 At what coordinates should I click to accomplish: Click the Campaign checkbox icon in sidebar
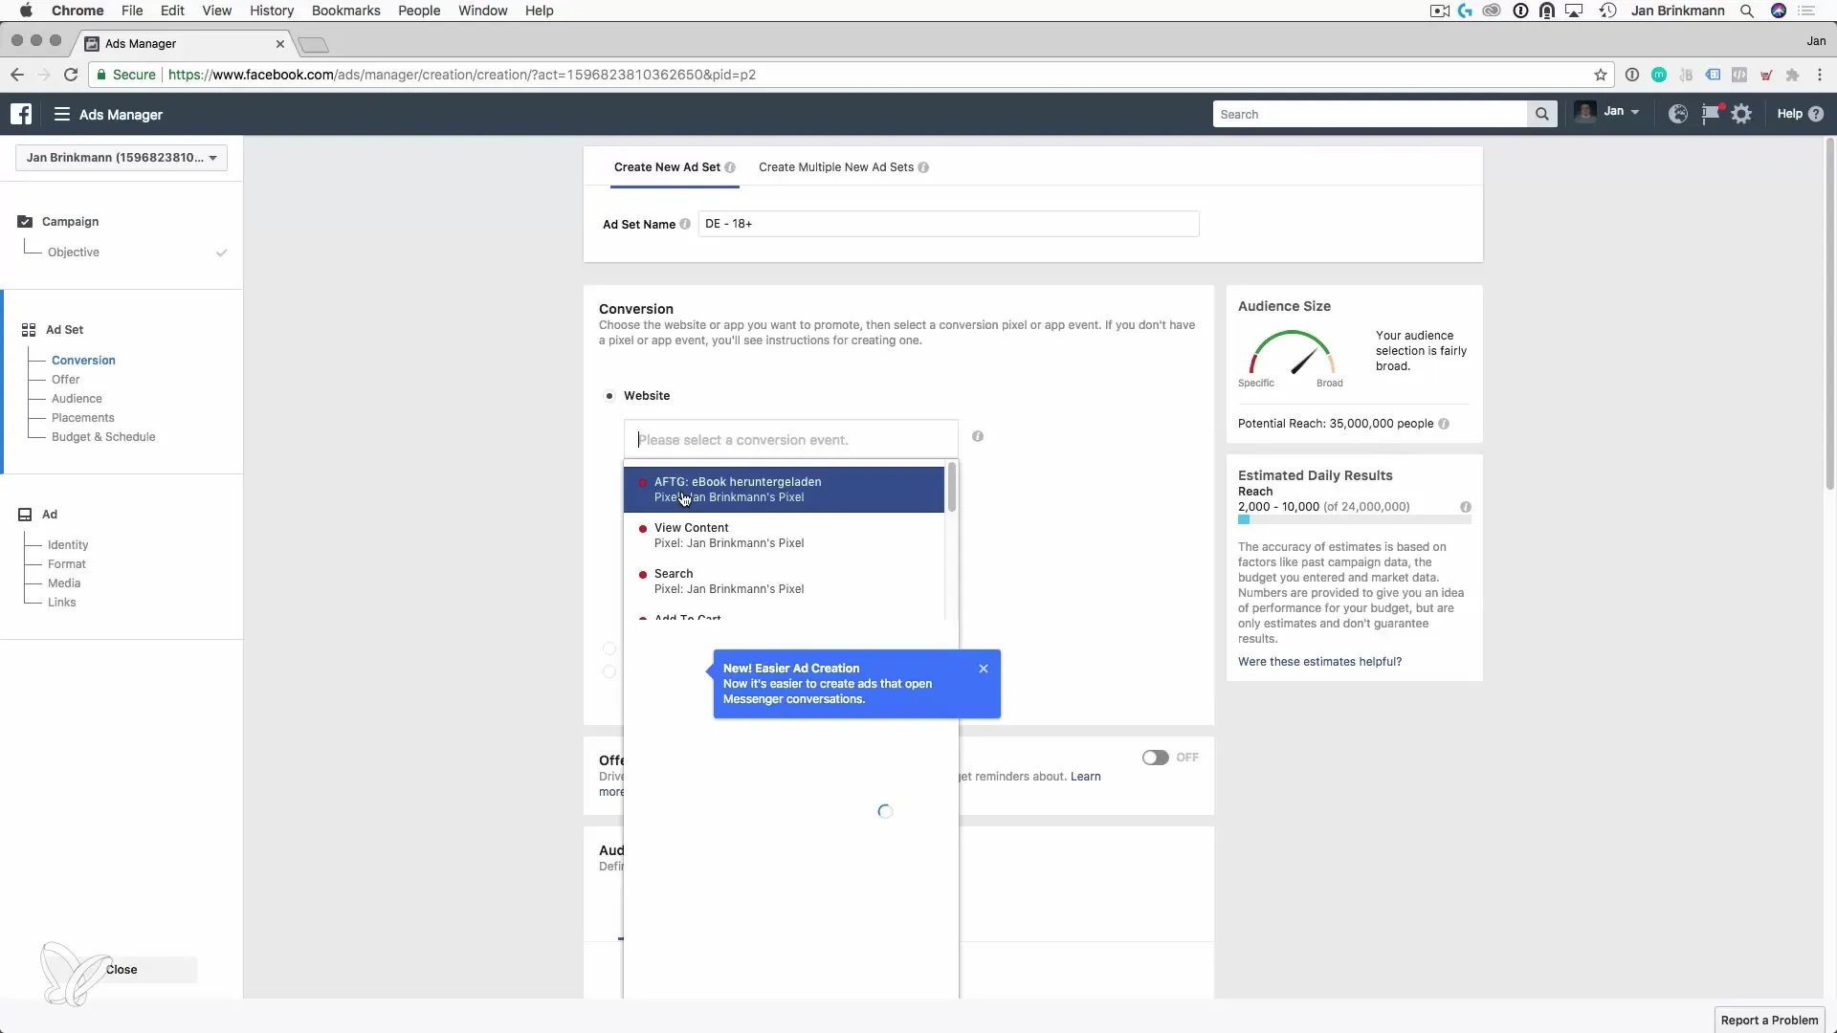(x=25, y=222)
